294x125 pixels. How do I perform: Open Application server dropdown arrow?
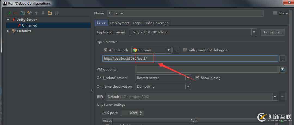click(254, 32)
